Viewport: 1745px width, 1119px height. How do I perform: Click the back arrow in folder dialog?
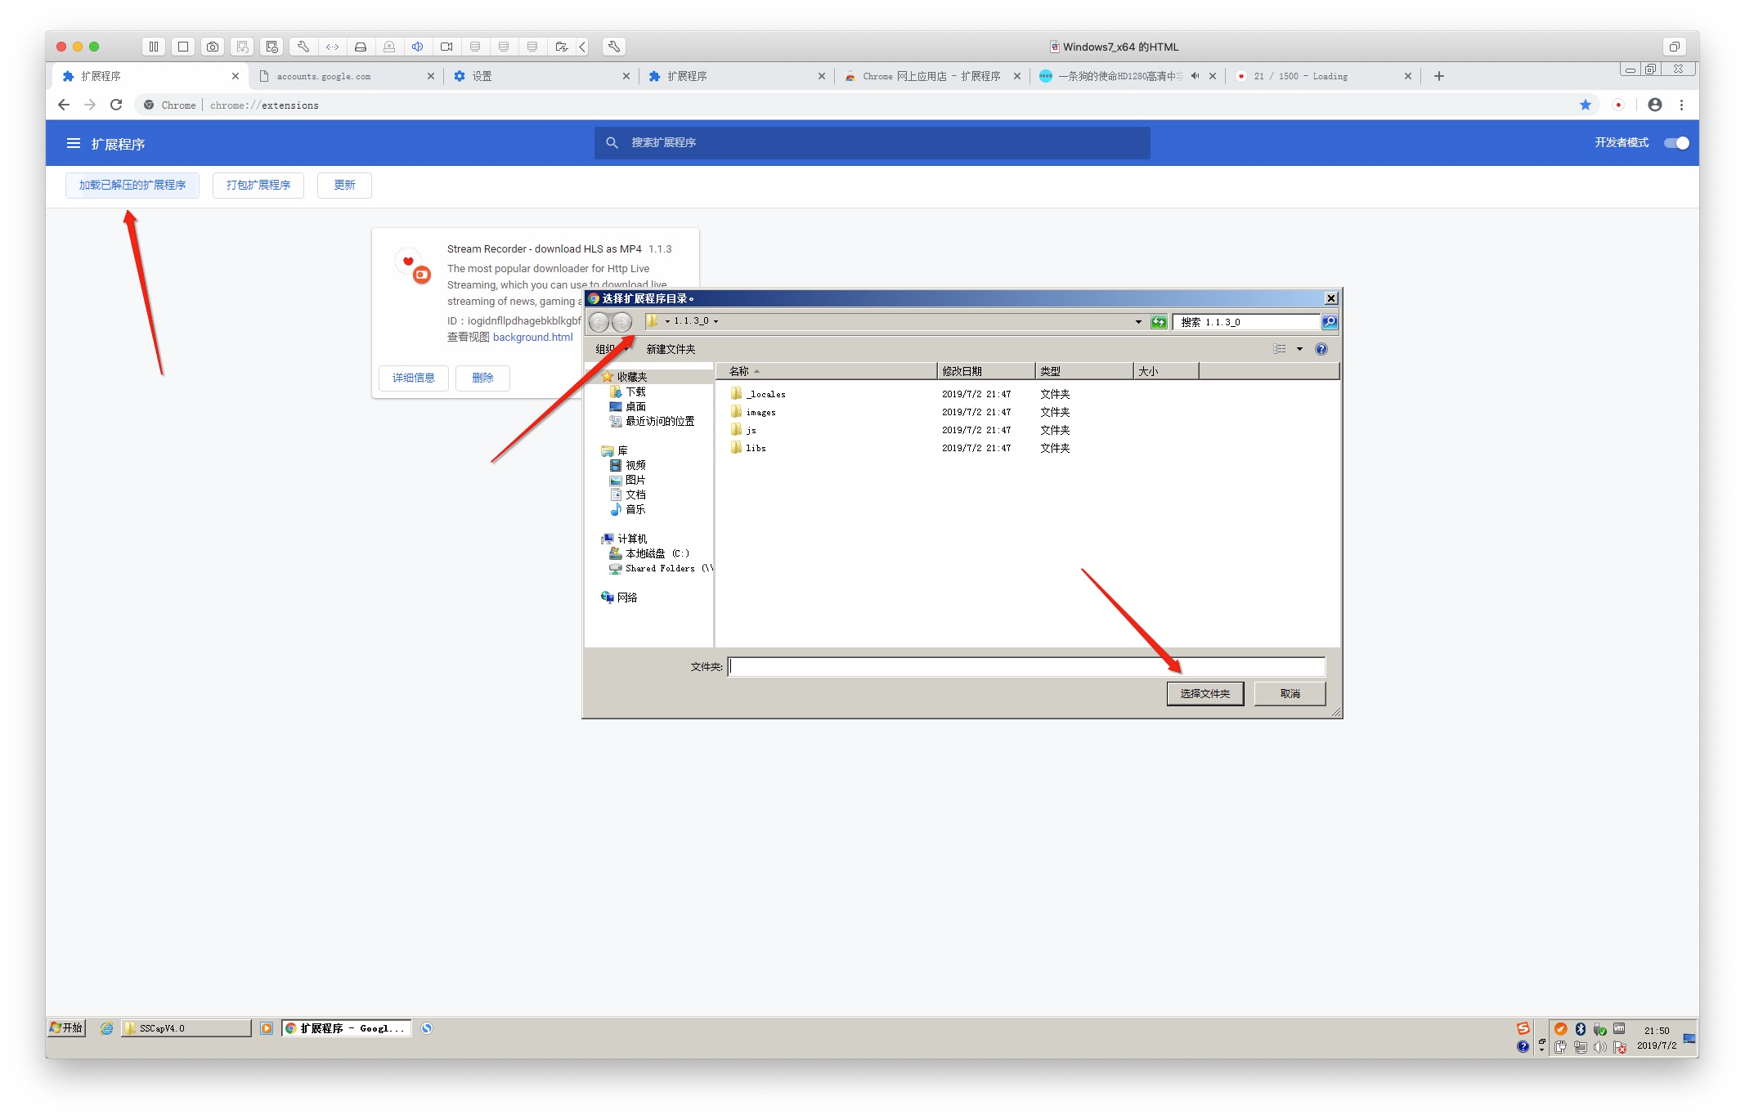[599, 322]
